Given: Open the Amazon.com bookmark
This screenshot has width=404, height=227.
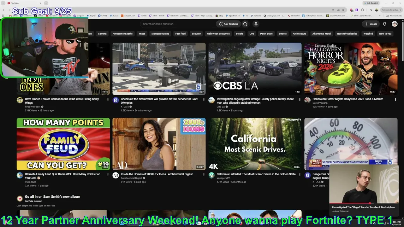Looking at the screenshot, I should click(x=128, y=15).
